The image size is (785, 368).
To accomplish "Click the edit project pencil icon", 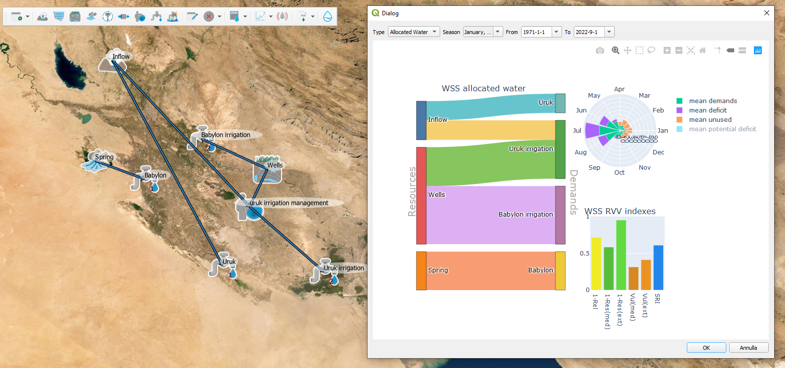I will [x=192, y=17].
